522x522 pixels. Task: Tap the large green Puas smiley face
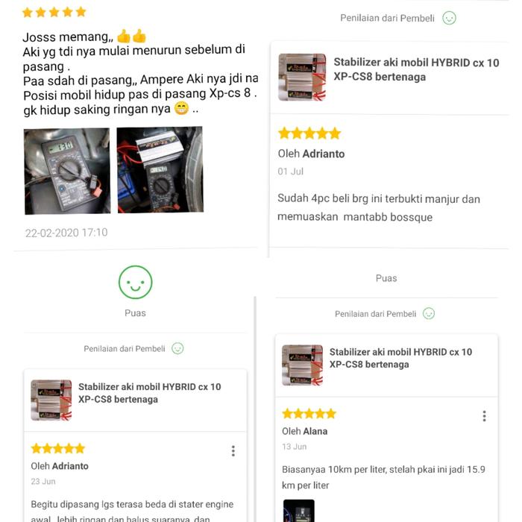click(135, 283)
